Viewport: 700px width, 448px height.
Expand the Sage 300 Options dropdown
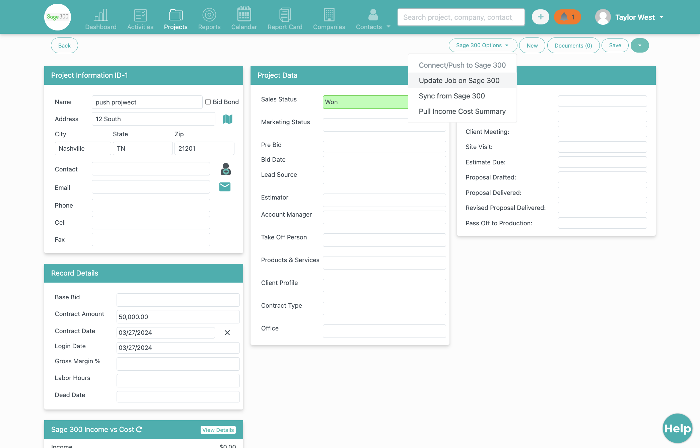483,45
